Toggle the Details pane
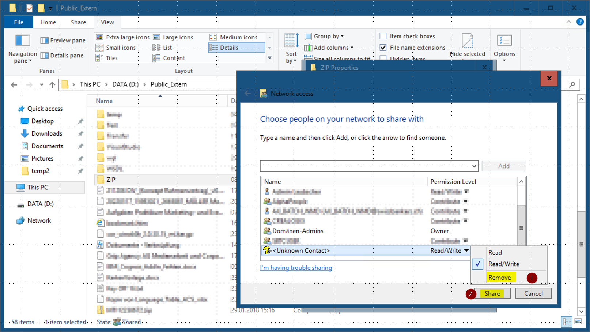Image resolution: width=590 pixels, height=332 pixels. 62,56
